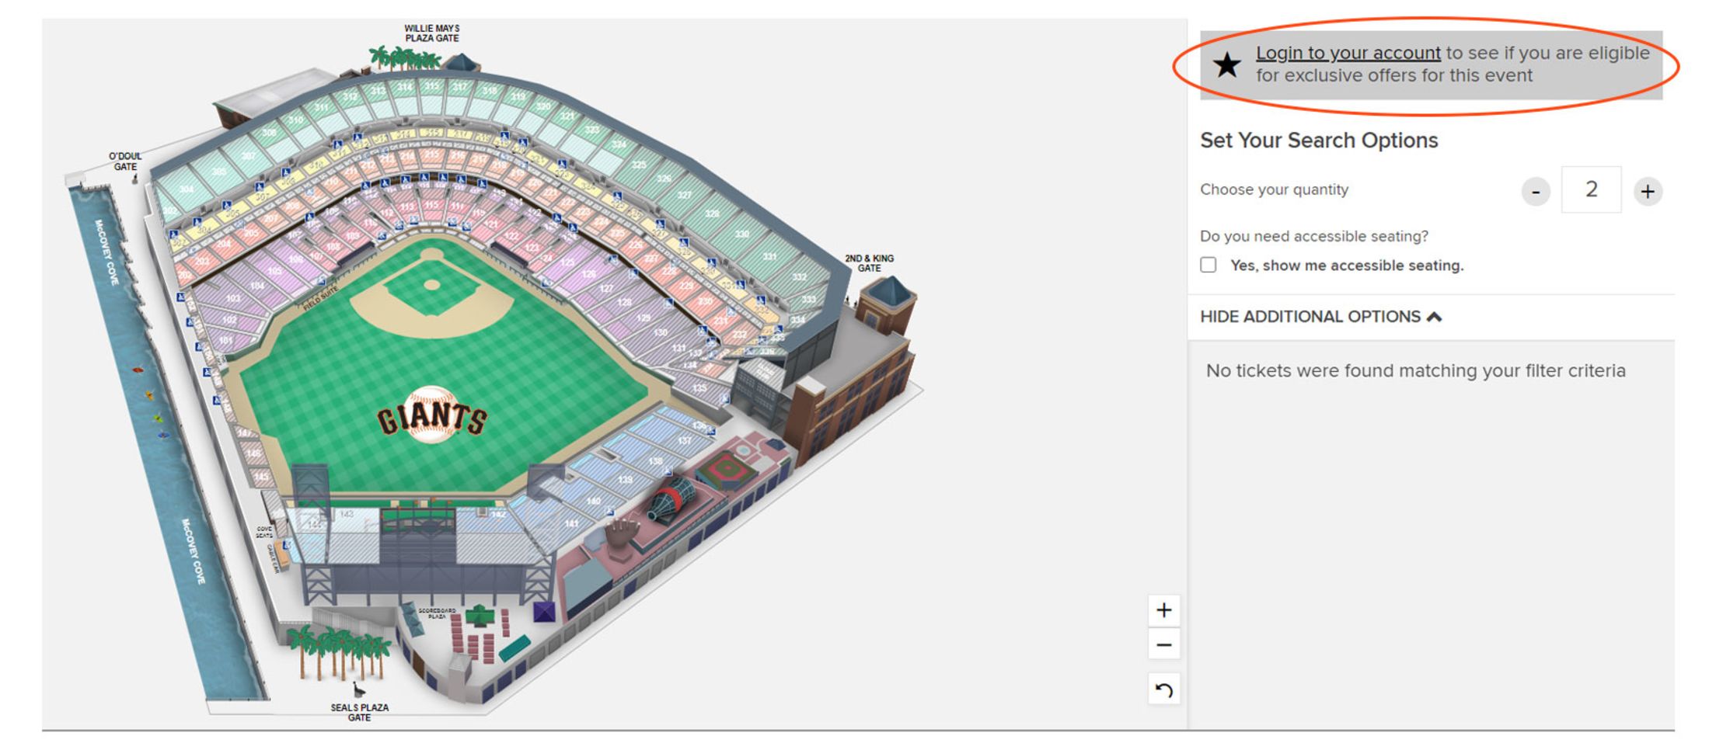Enable the accessible seating checkbox
Image resolution: width=1716 pixels, height=750 pixels.
[x=1209, y=265]
